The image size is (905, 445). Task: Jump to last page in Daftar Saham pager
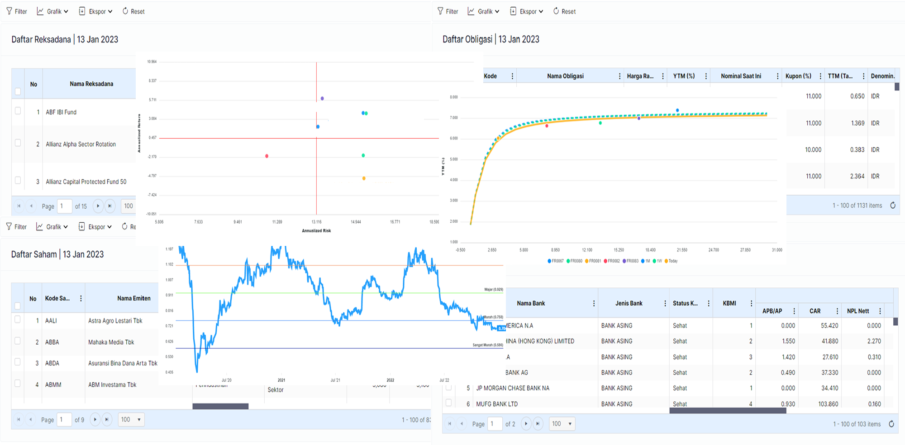coord(107,420)
